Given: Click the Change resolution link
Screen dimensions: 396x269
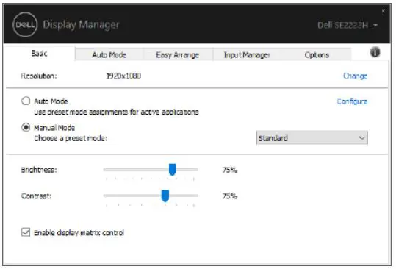Looking at the screenshot, I should pos(355,76).
